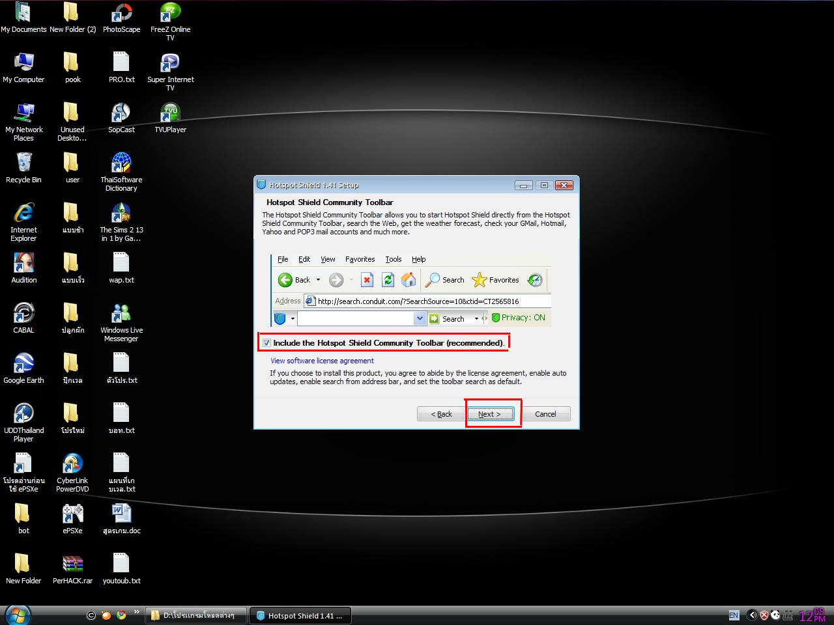The width and height of the screenshot is (834, 625).
Task: Click the Refresh page icon
Action: 388,280
